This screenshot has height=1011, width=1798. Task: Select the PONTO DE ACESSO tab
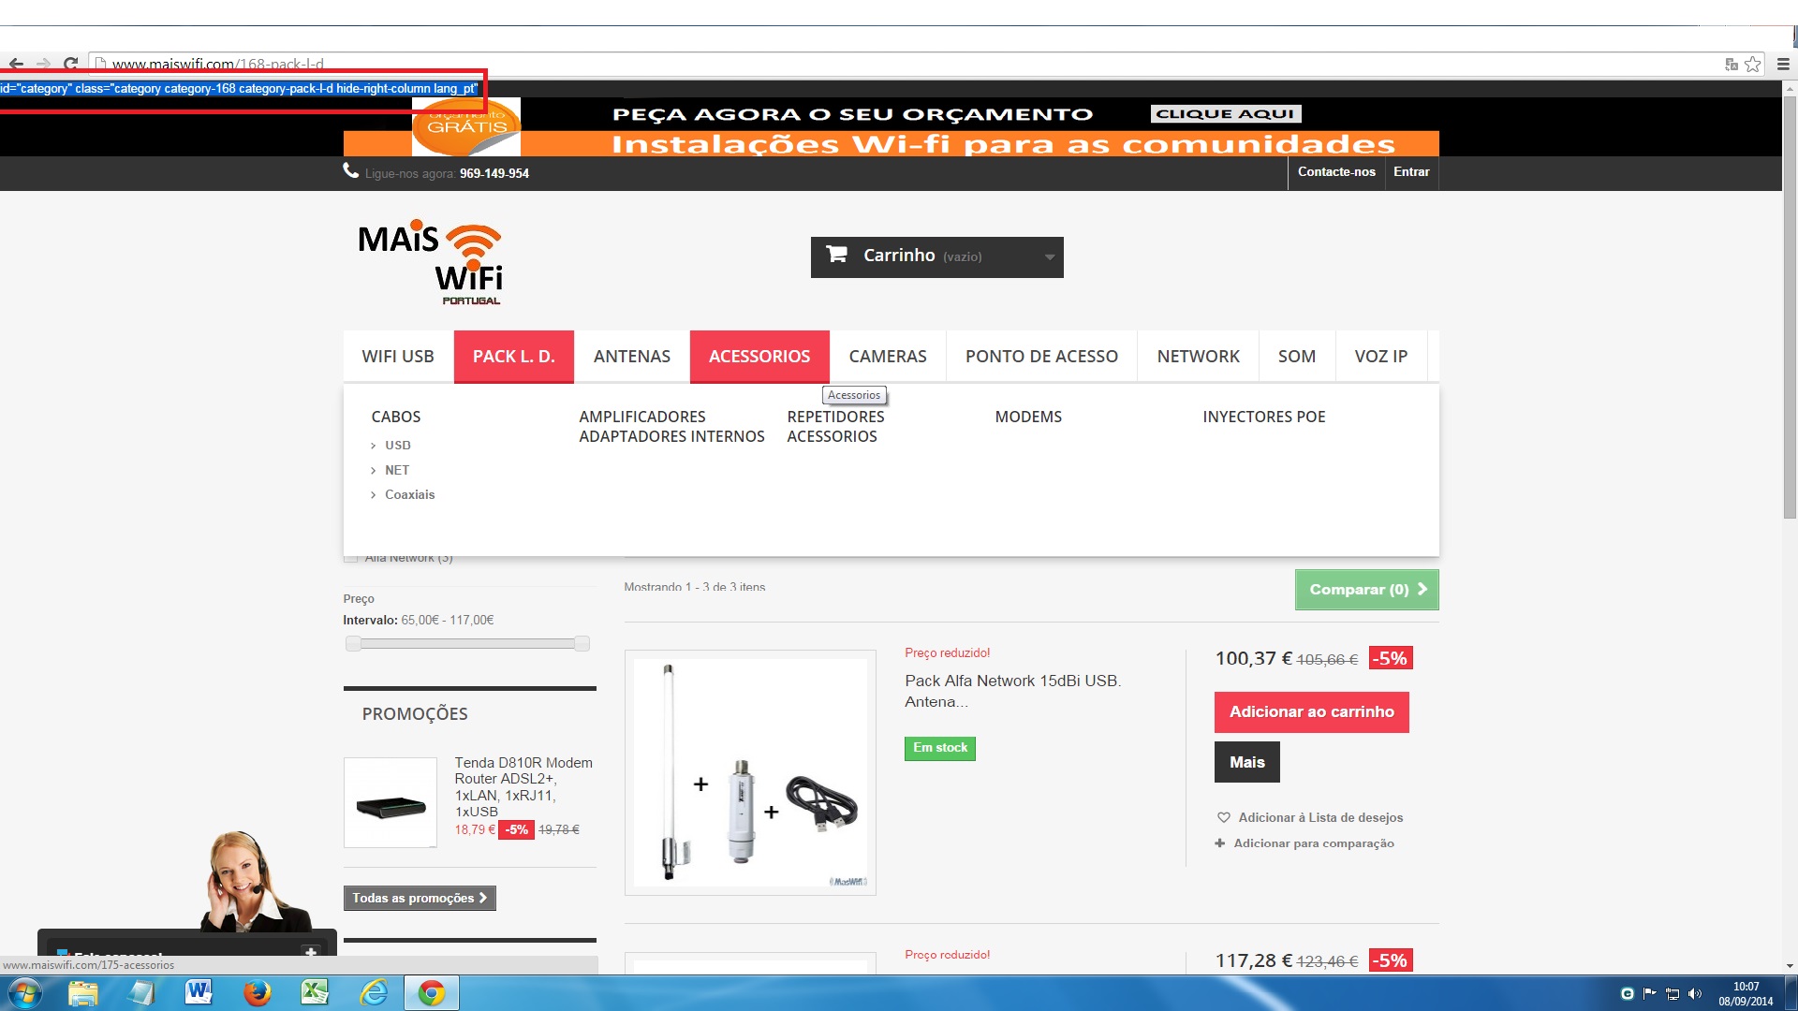(x=1041, y=357)
